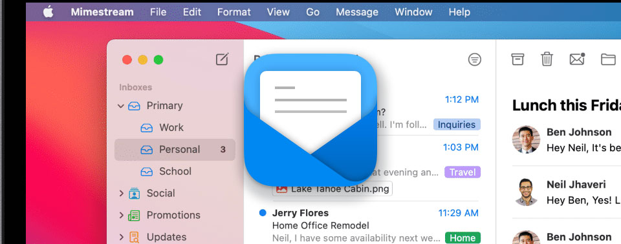Click the Travel label tag

pyautogui.click(x=462, y=172)
